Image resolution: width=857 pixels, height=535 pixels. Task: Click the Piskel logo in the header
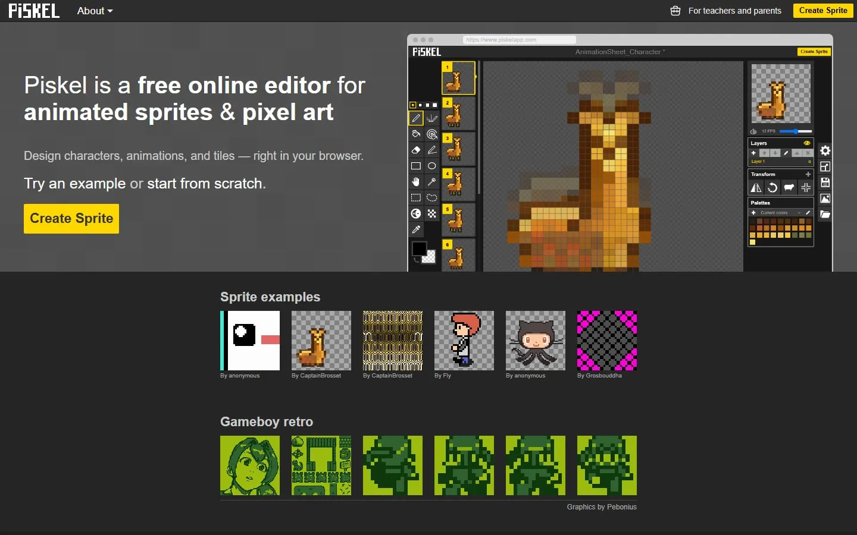[34, 11]
